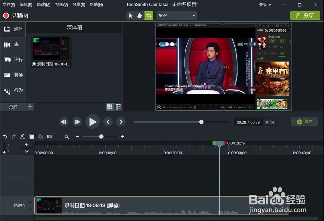Jump to next clip with right chevron
The image size is (324, 221).
[x=121, y=122]
